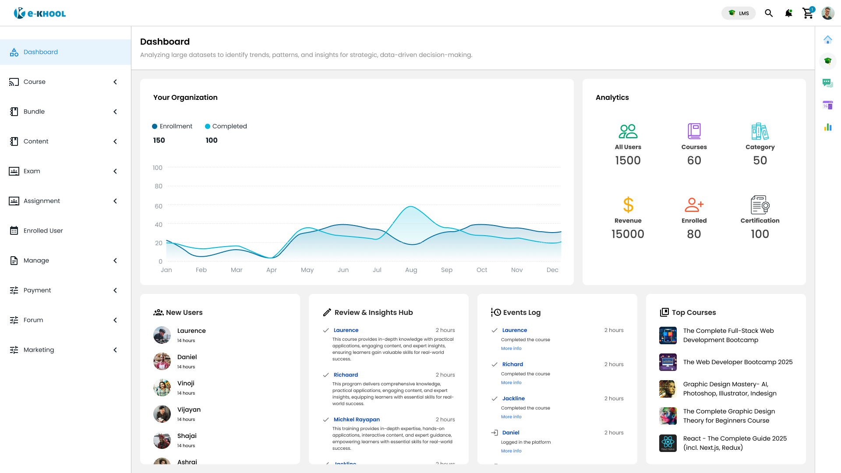Expand the Course menu chevron

point(115,82)
